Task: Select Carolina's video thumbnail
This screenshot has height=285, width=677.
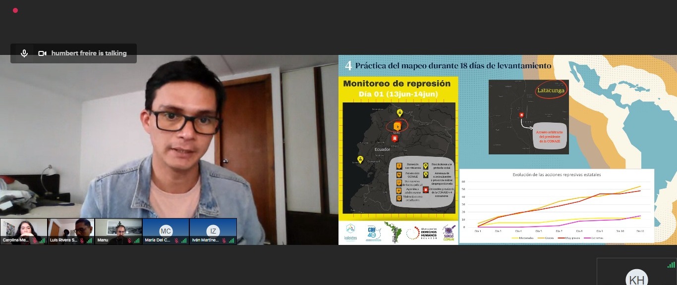Action: 24,231
